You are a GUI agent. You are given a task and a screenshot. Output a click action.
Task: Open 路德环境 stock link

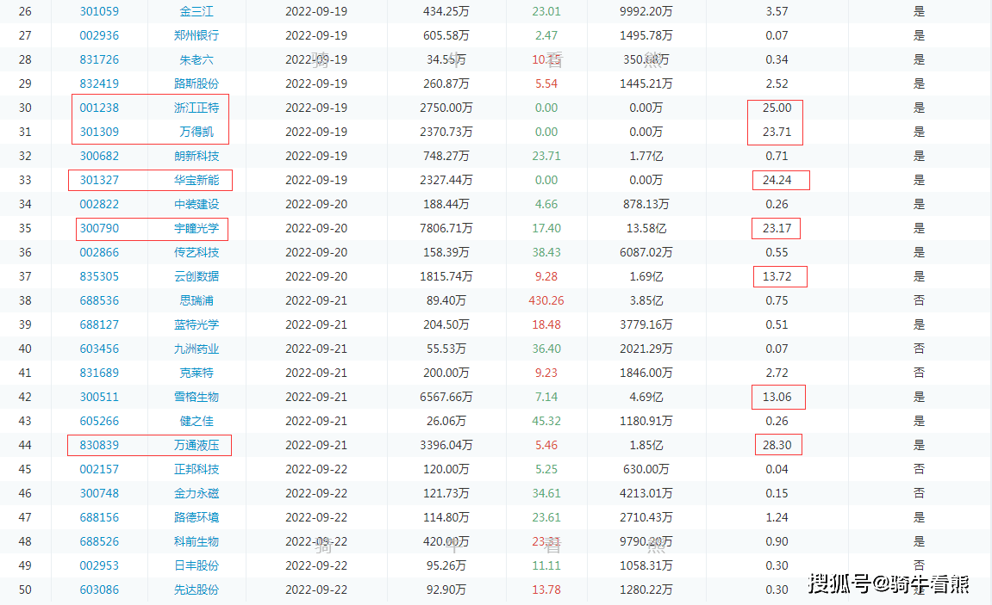click(197, 517)
